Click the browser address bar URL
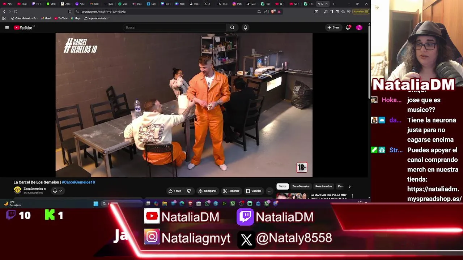 tap(103, 12)
